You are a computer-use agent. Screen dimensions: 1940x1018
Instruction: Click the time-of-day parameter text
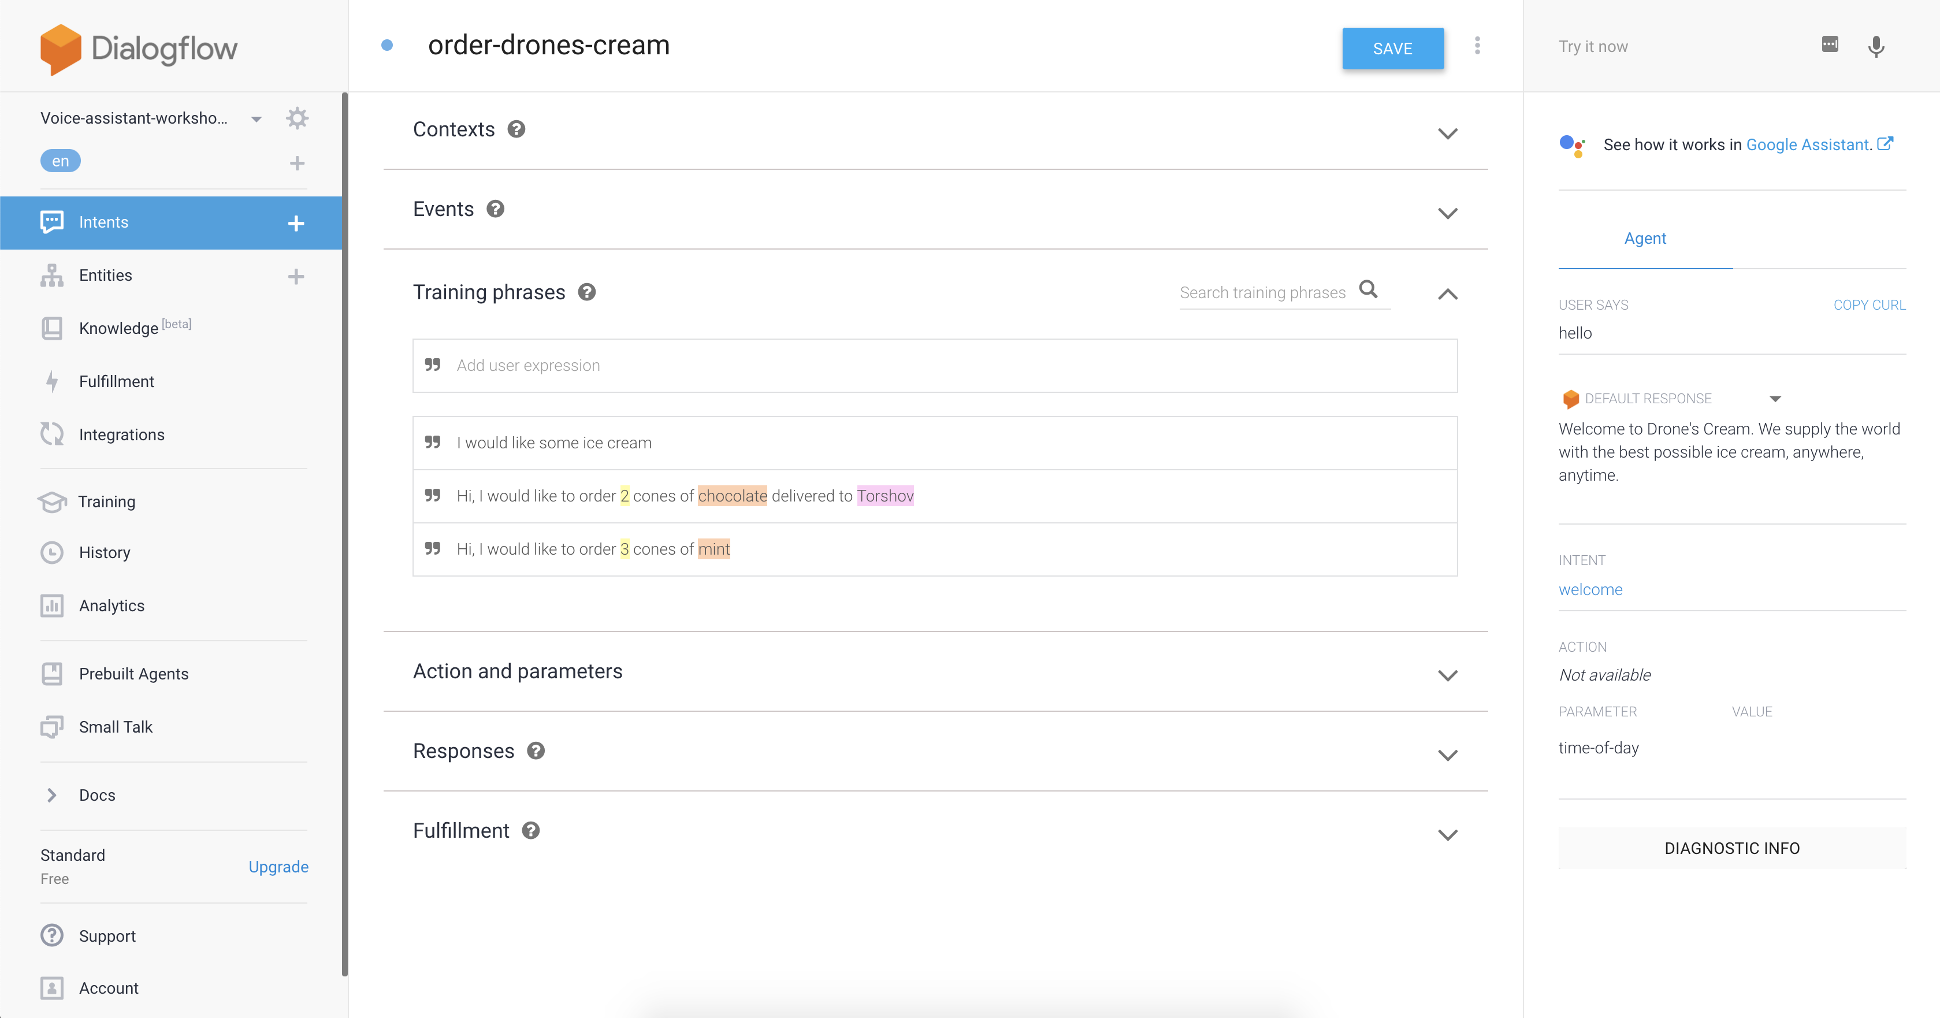(x=1598, y=748)
